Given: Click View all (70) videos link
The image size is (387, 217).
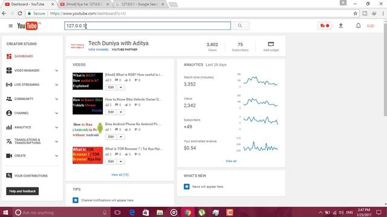Looking at the screenshot, I should click(120, 175).
